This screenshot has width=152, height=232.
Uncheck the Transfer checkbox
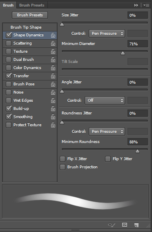[x=9, y=76]
